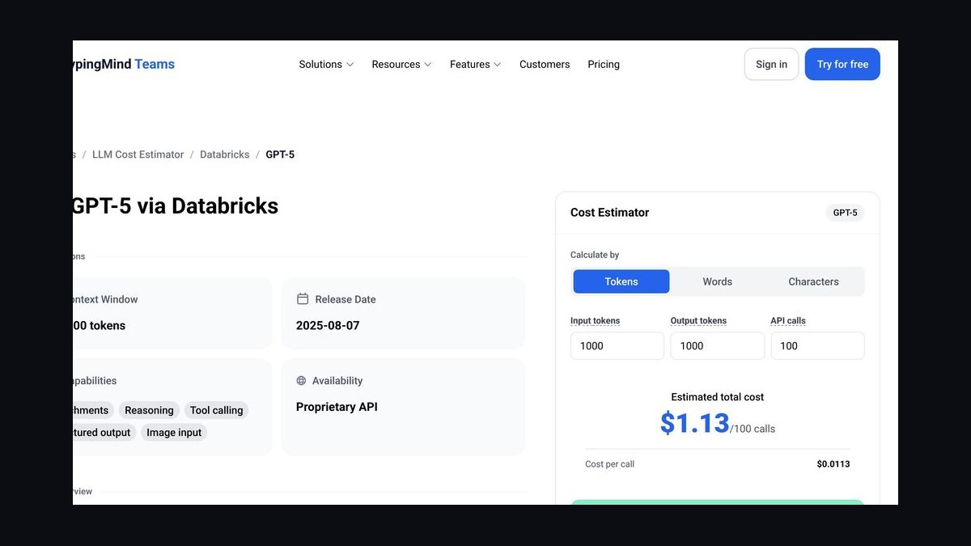Click the Sign in button
The width and height of the screenshot is (971, 546).
(x=771, y=65)
